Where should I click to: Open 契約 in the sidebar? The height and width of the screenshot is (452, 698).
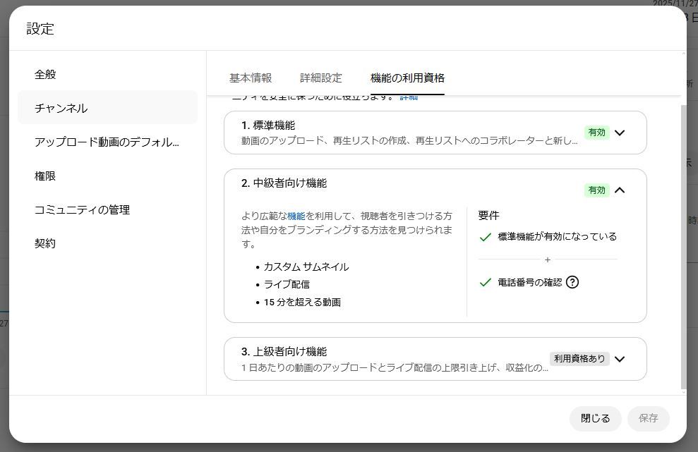(45, 243)
